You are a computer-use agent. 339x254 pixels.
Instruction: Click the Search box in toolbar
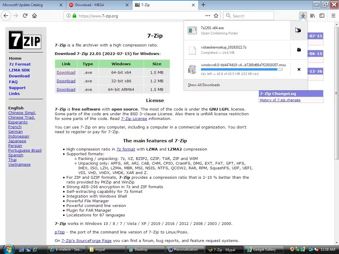(x=249, y=16)
